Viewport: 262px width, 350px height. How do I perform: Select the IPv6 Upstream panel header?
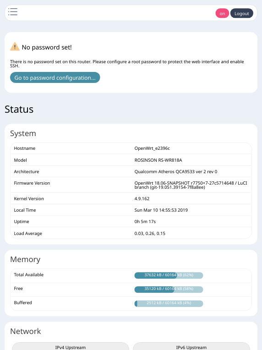click(191, 347)
